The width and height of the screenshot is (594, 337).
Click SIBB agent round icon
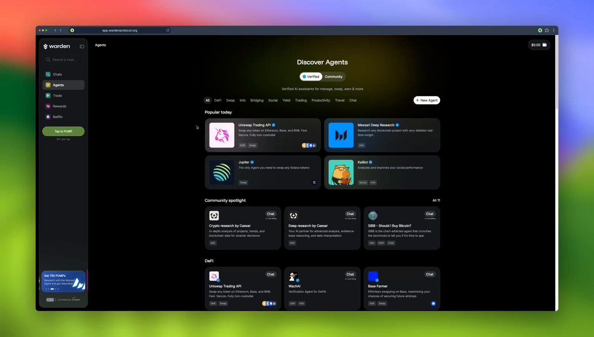pos(373,215)
